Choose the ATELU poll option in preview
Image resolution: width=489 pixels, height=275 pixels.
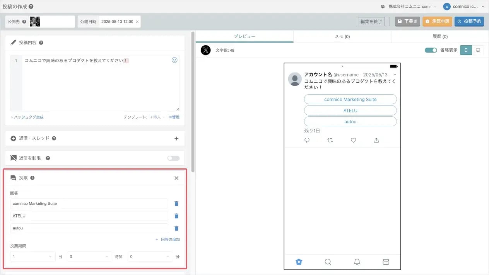click(x=350, y=110)
